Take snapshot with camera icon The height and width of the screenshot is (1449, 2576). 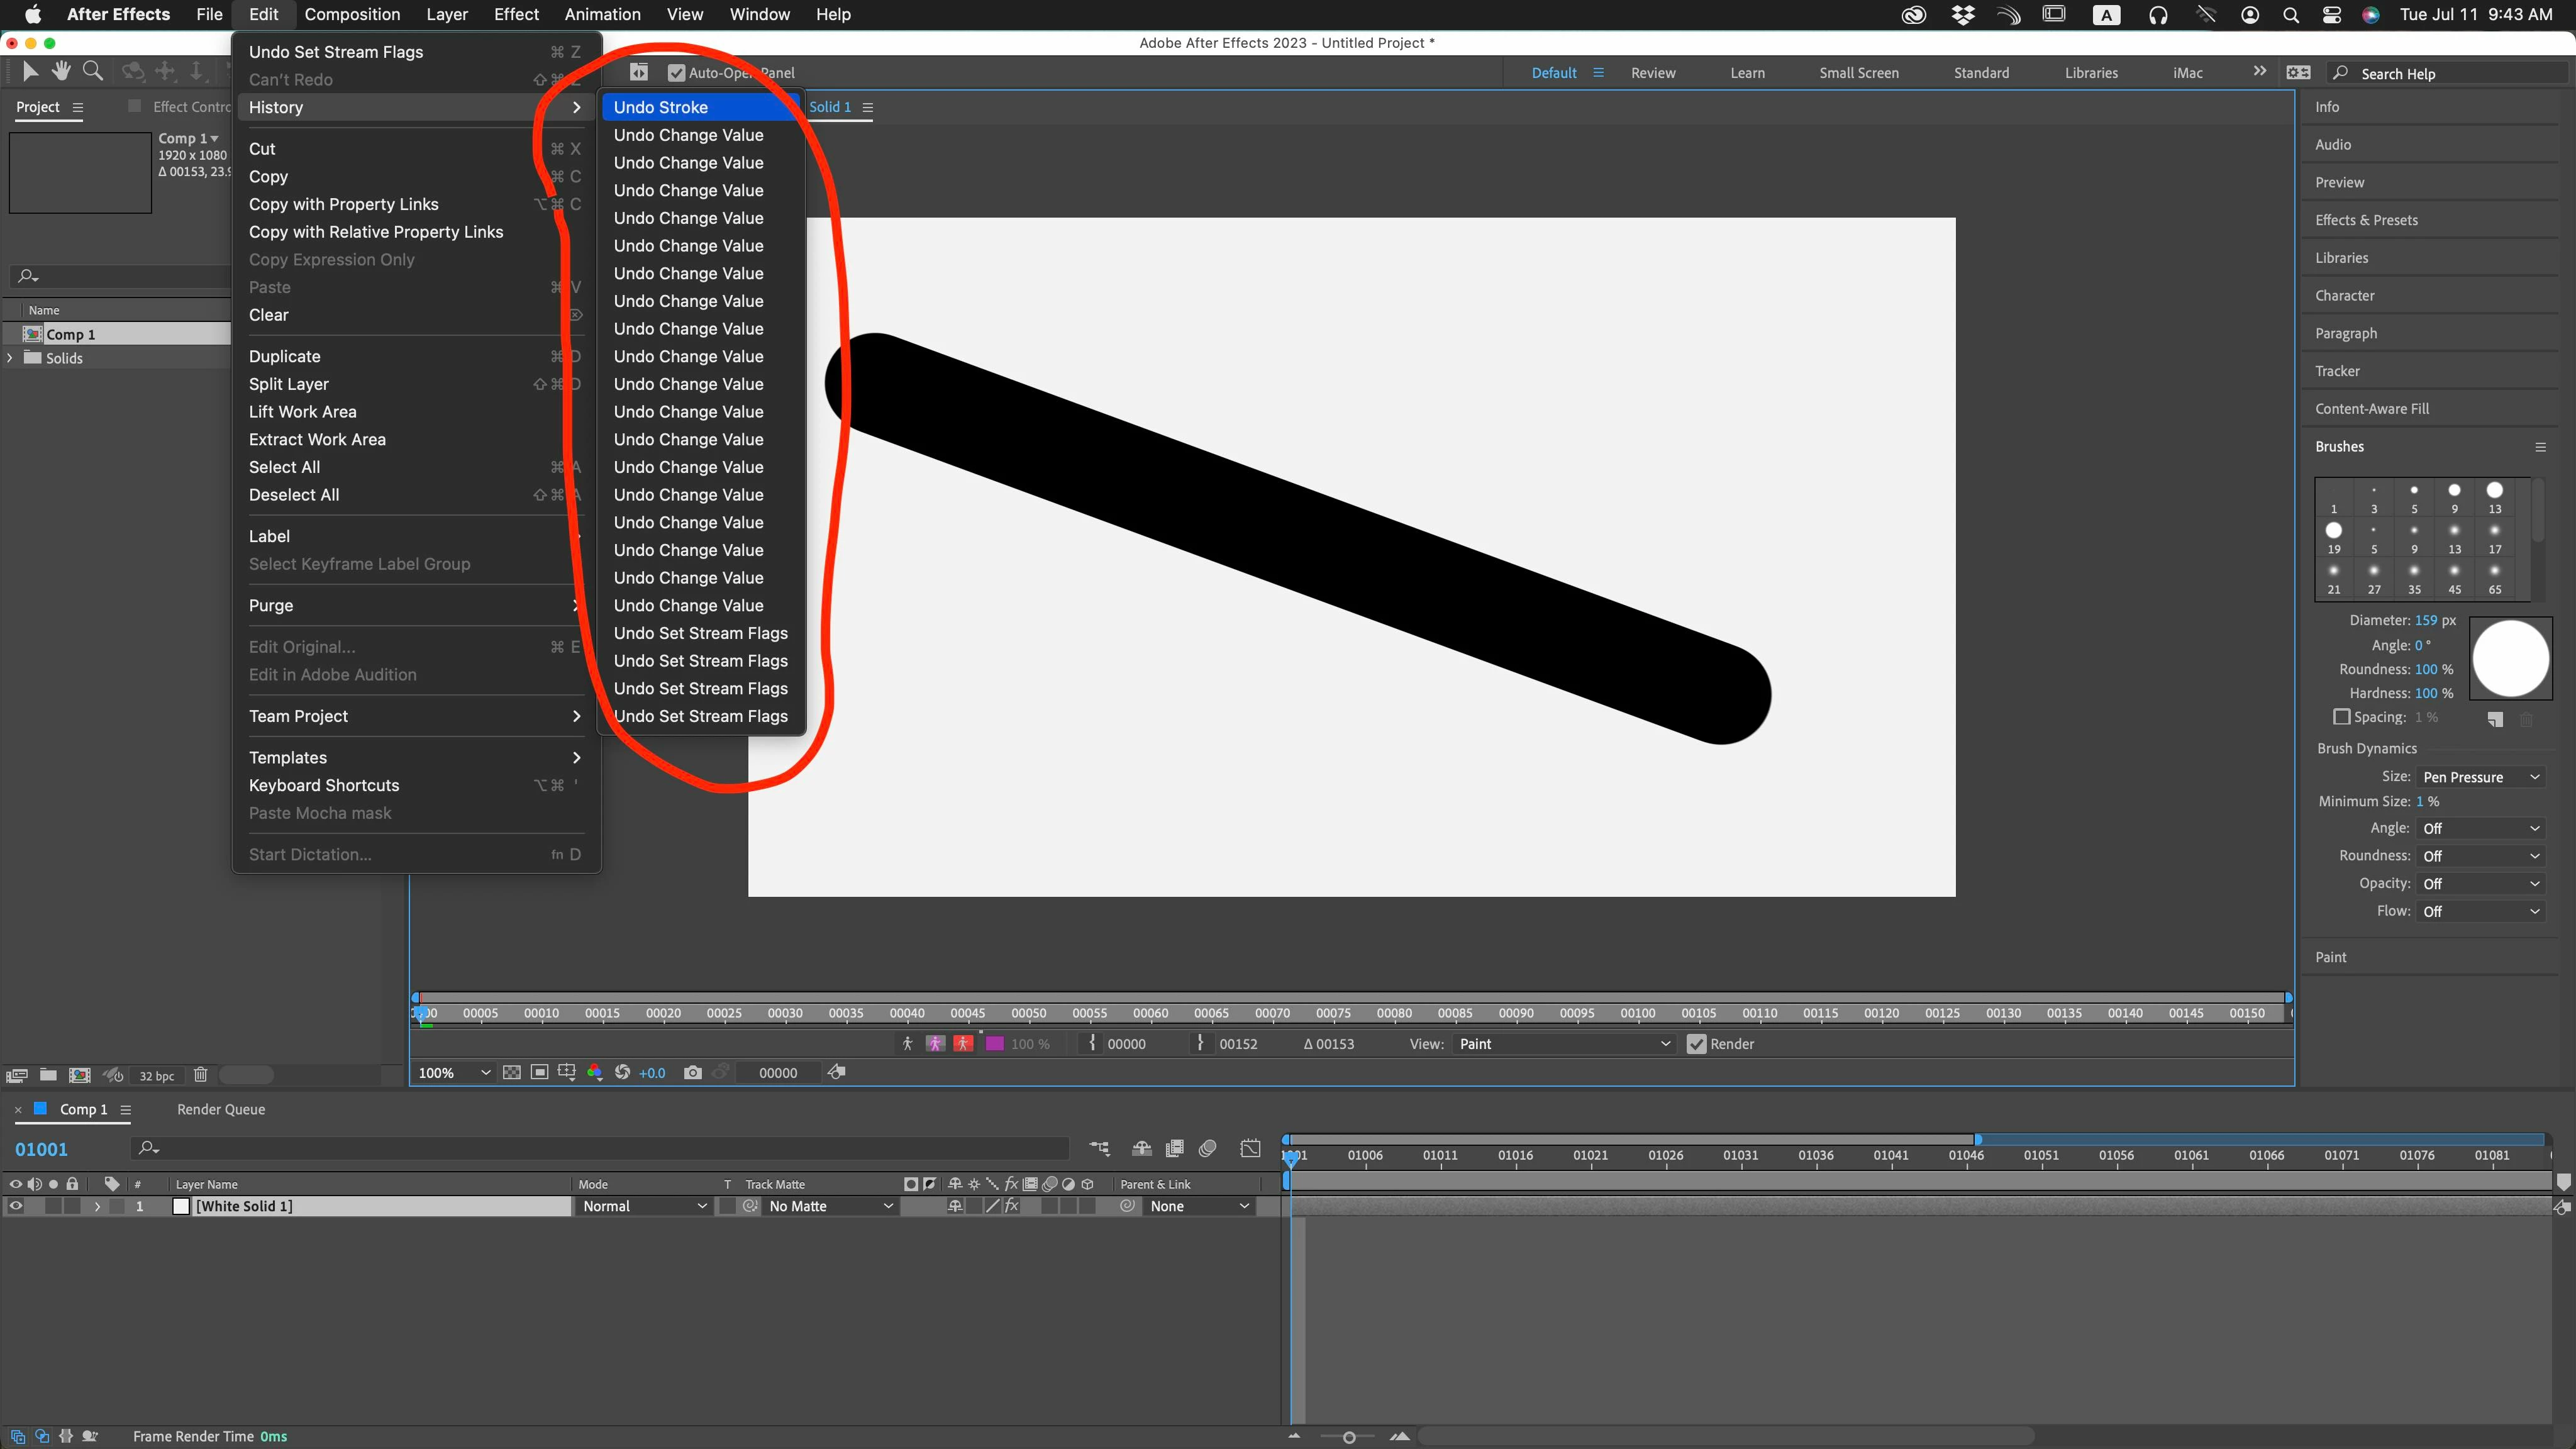coord(692,1072)
